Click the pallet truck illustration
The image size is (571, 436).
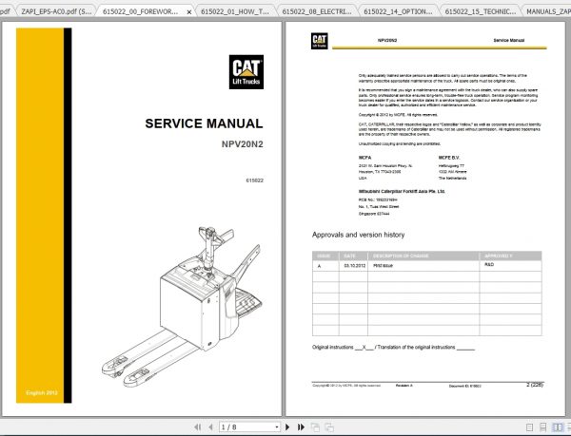pos(182,306)
